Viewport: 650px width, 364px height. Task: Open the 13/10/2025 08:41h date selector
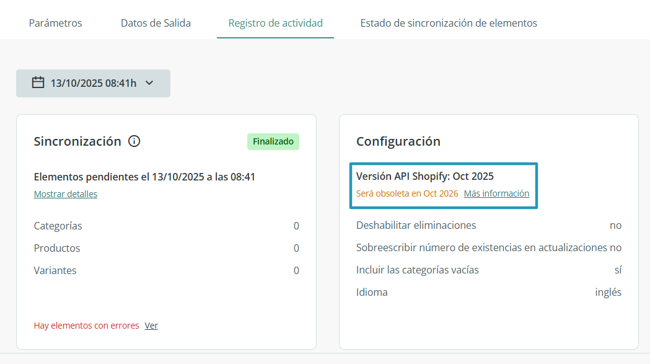[x=93, y=83]
